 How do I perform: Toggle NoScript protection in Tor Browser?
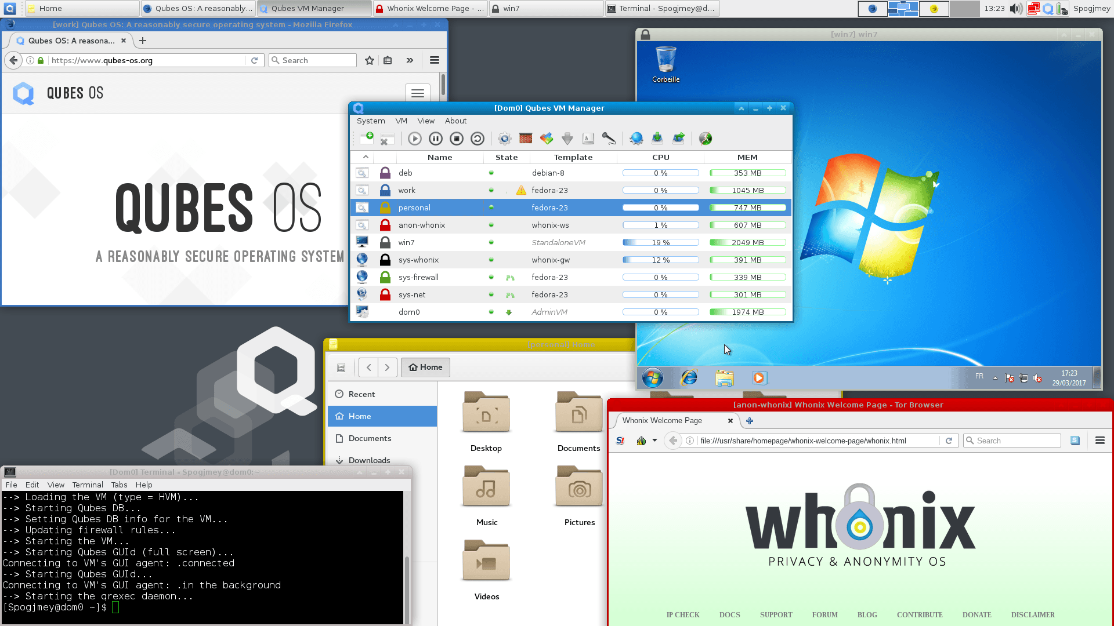pyautogui.click(x=620, y=441)
